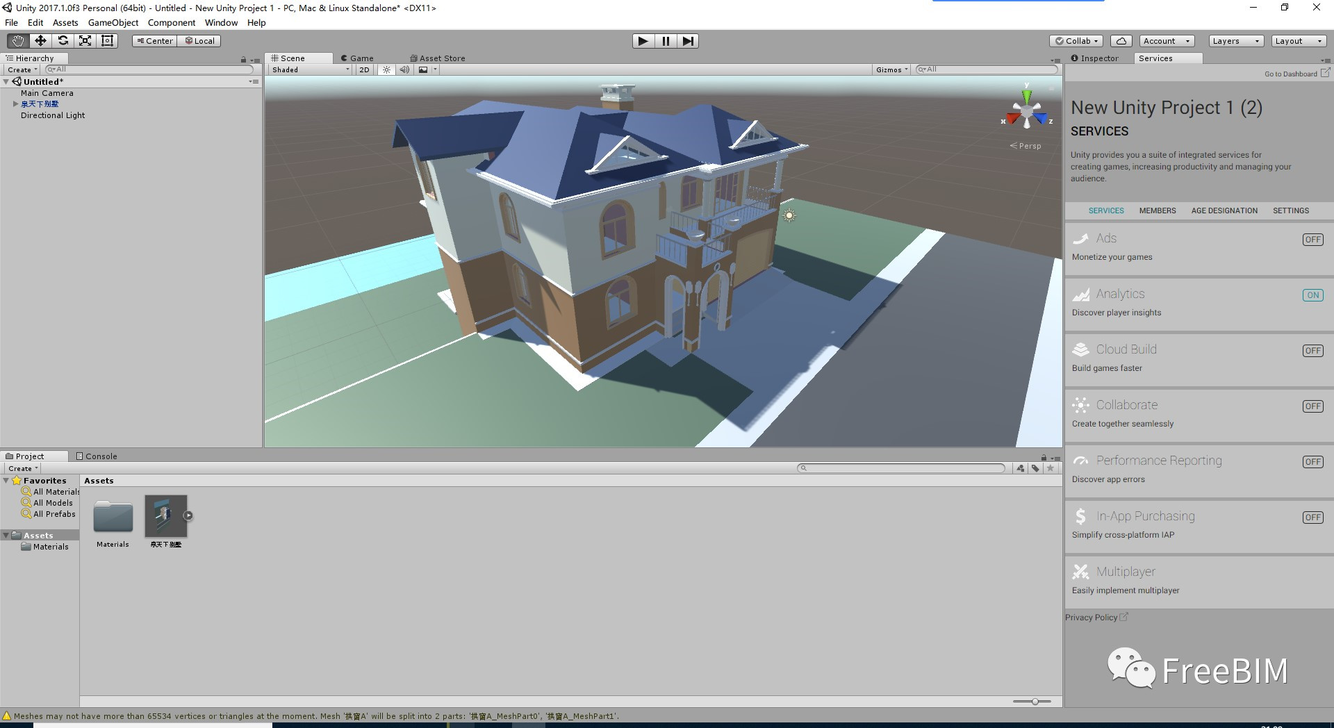This screenshot has height=728, width=1334.
Task: Click search by label icon in Project
Action: pos(1035,468)
